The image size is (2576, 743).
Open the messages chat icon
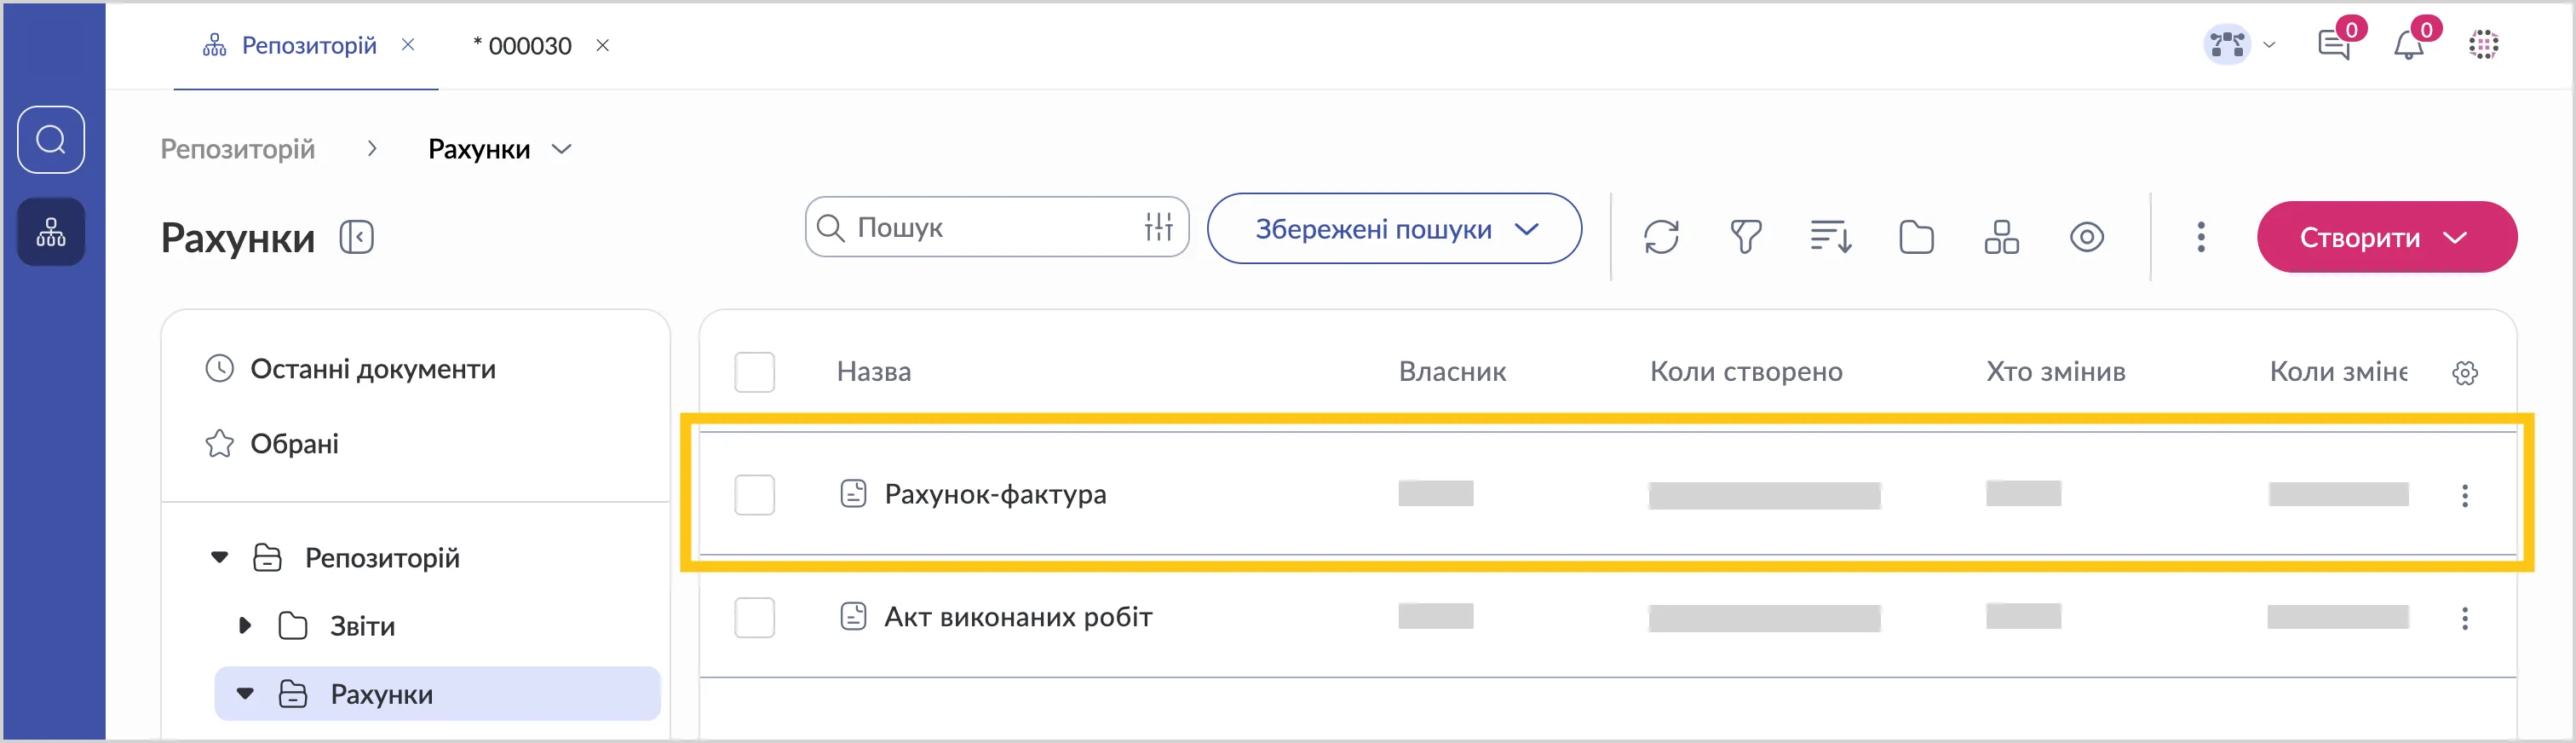[x=2333, y=45]
